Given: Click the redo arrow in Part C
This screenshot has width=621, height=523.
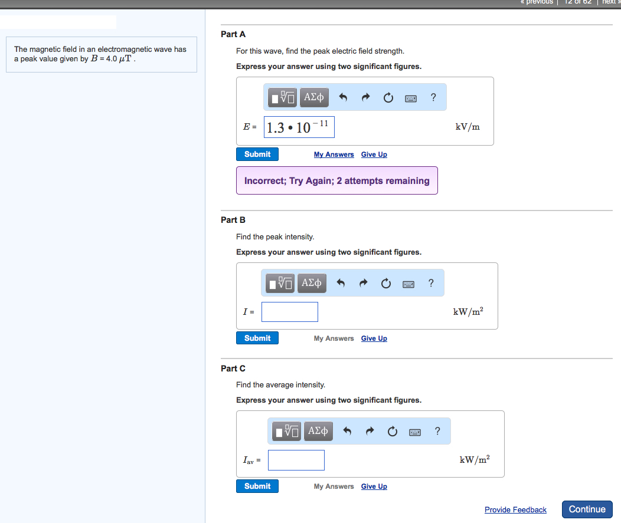Looking at the screenshot, I should click(x=370, y=431).
